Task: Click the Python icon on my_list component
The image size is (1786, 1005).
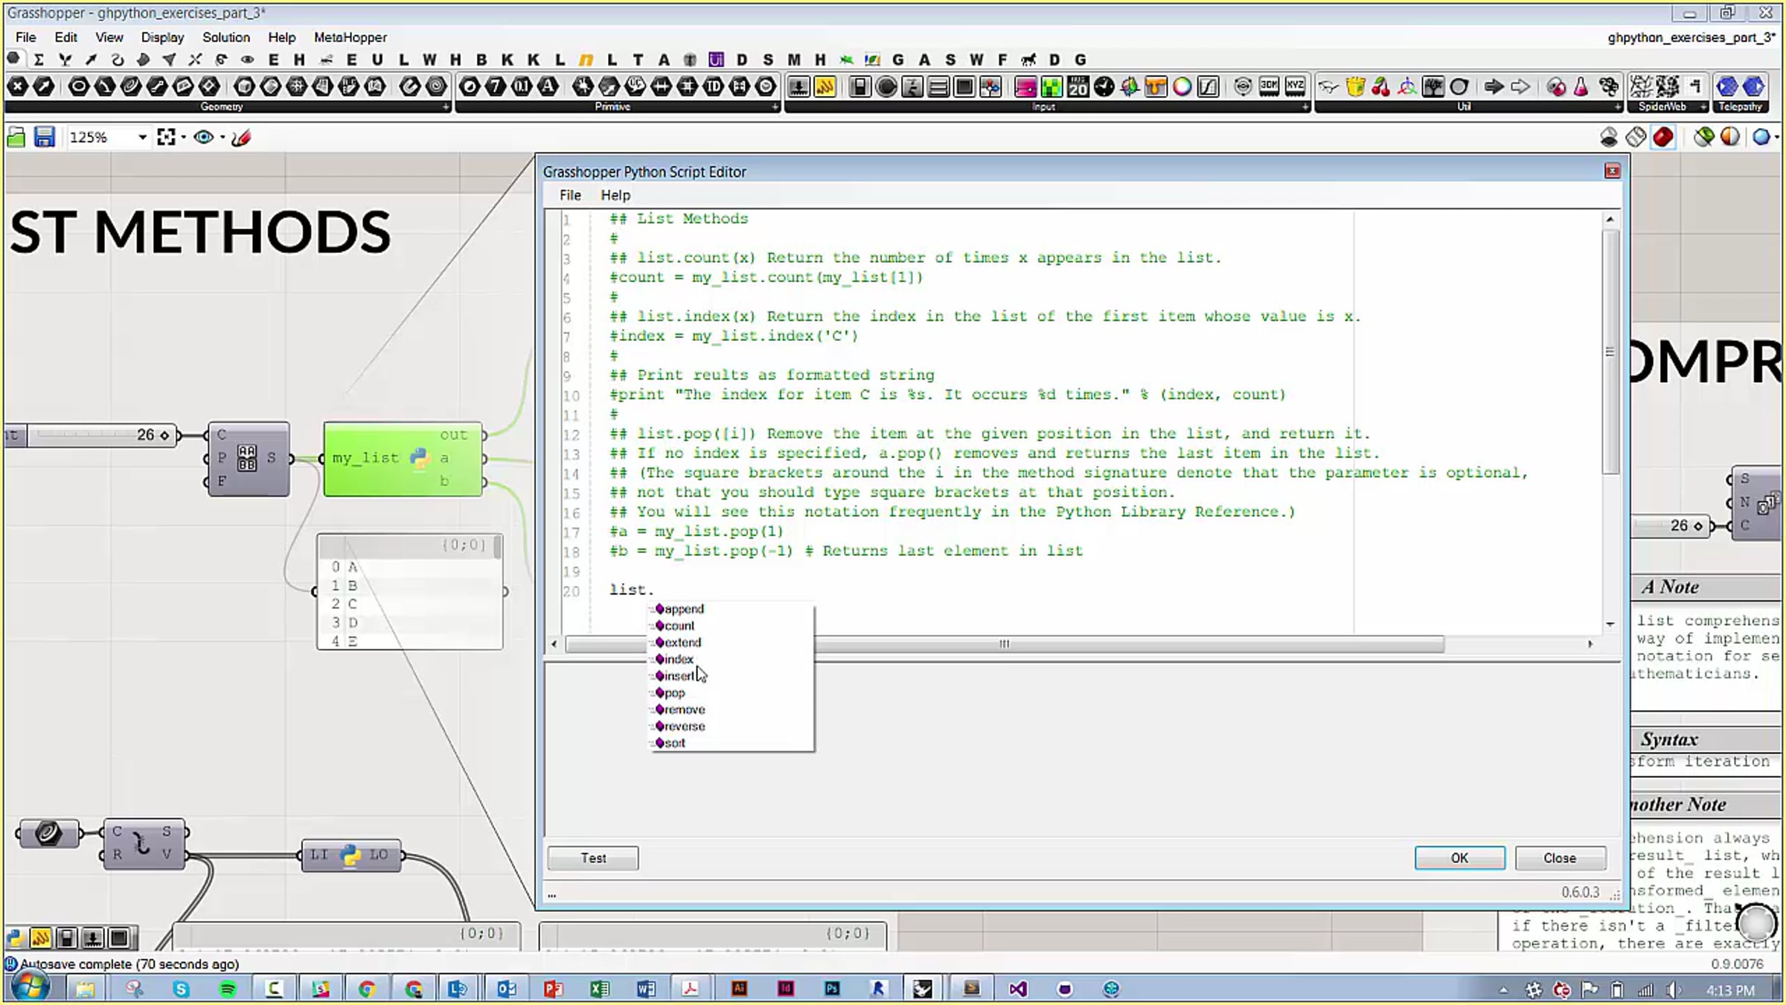Action: (420, 458)
